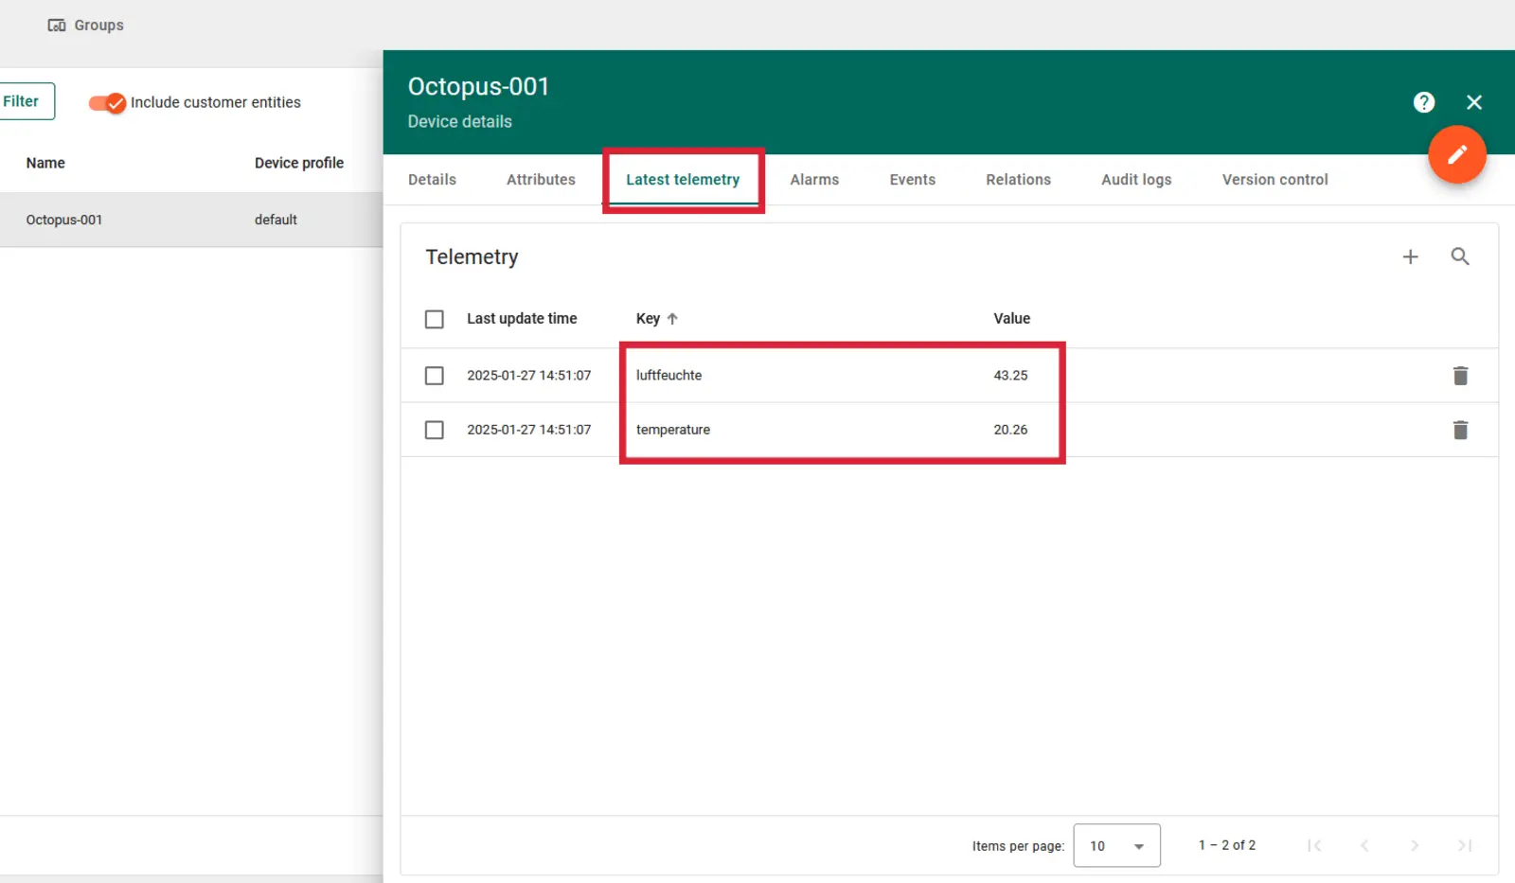The image size is (1515, 883).
Task: Tick the checkbox for temperature row
Action: click(x=435, y=430)
